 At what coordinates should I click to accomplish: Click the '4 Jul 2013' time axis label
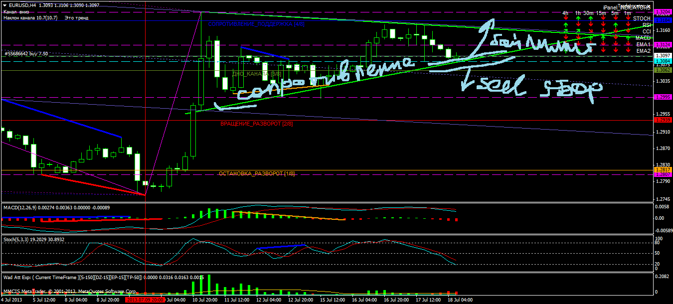click(x=11, y=300)
